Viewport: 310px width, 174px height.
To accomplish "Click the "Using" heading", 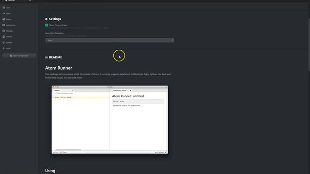I will coord(50,171).
